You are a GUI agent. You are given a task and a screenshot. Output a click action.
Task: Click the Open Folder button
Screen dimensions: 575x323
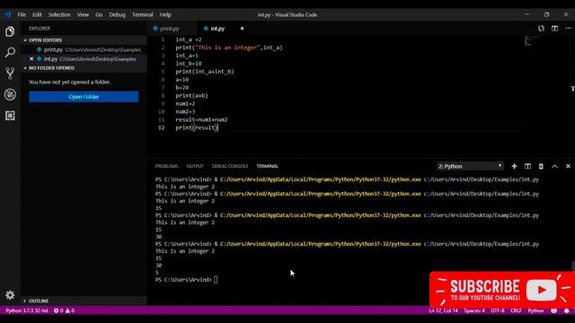84,97
